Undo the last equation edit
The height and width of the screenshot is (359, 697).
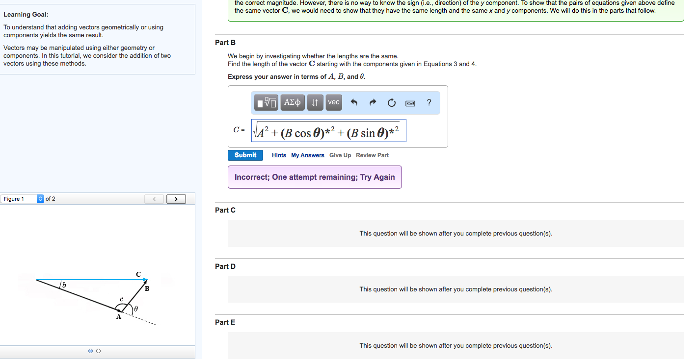click(x=354, y=102)
